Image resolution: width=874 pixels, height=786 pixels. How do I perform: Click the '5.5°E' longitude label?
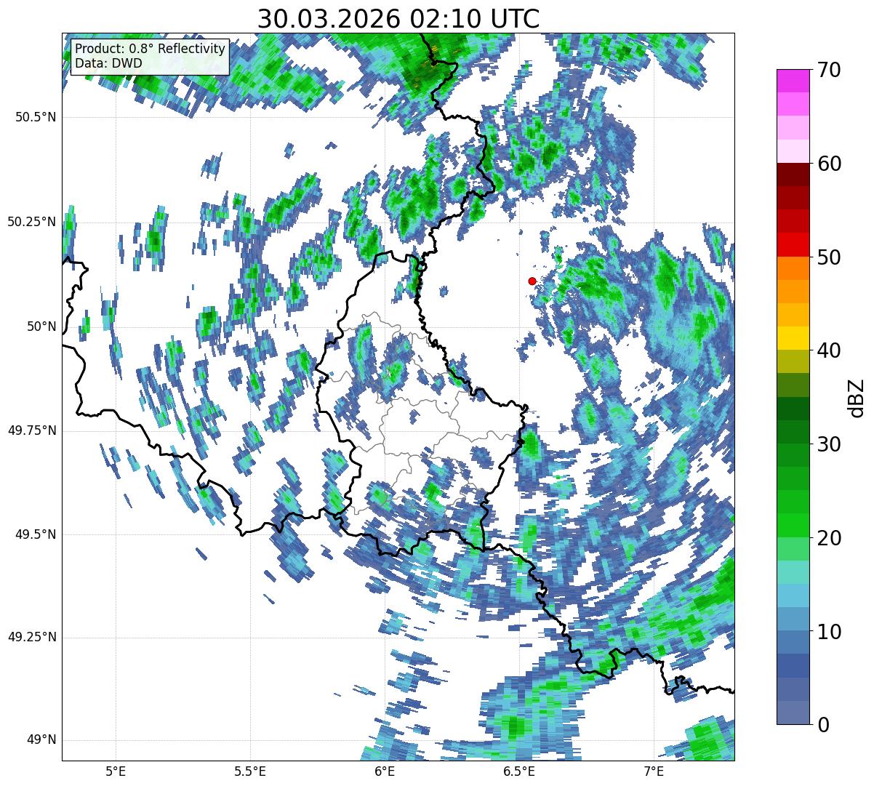coord(250,771)
